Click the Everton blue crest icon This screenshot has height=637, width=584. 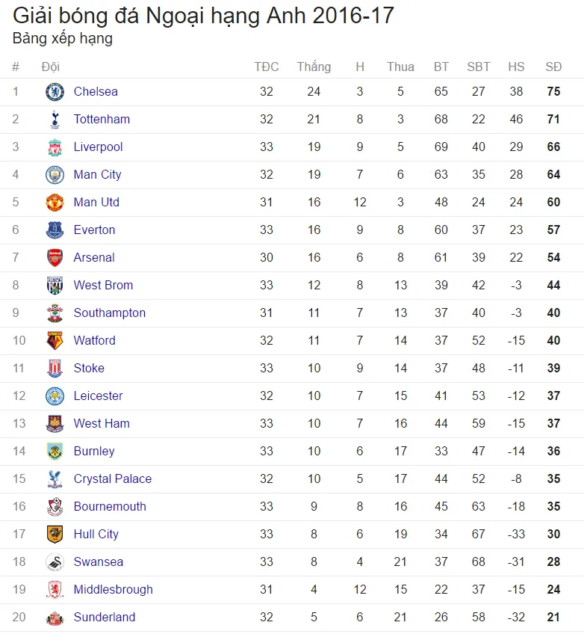(x=55, y=230)
